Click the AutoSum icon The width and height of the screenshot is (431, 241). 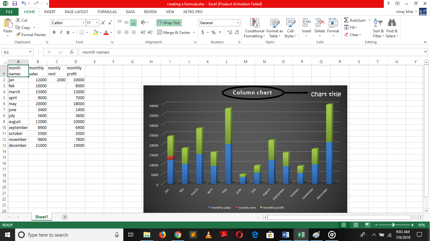tap(346, 20)
